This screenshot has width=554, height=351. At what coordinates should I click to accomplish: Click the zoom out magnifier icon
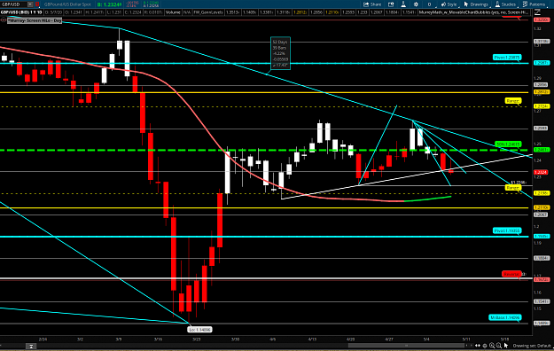tap(499, 346)
